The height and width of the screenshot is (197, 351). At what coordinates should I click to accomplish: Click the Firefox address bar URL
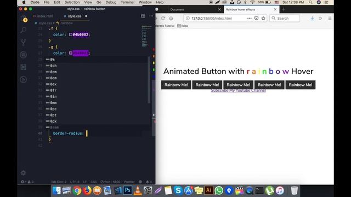coord(212,18)
